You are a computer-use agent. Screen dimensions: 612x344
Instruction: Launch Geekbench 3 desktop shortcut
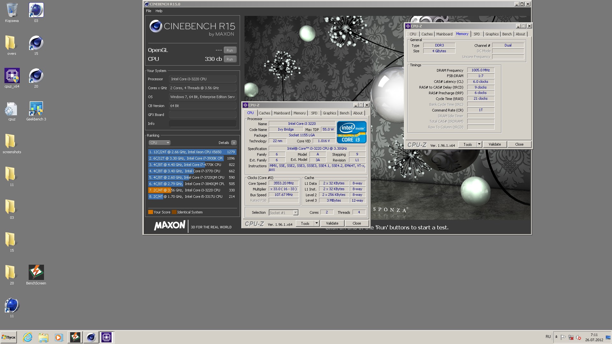coord(36,111)
